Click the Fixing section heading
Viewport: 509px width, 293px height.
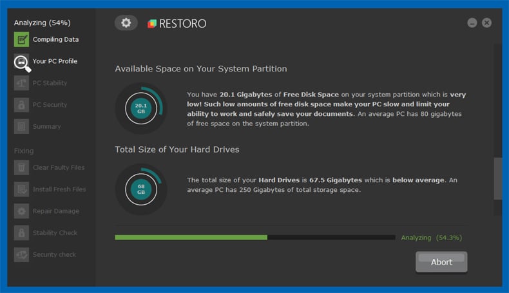click(24, 151)
